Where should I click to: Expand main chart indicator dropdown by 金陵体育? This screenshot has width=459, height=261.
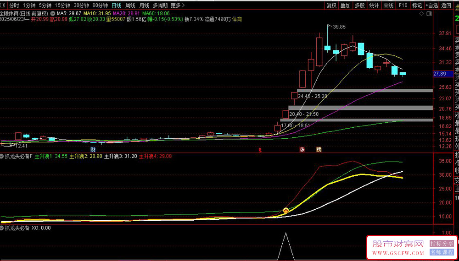coord(53,13)
